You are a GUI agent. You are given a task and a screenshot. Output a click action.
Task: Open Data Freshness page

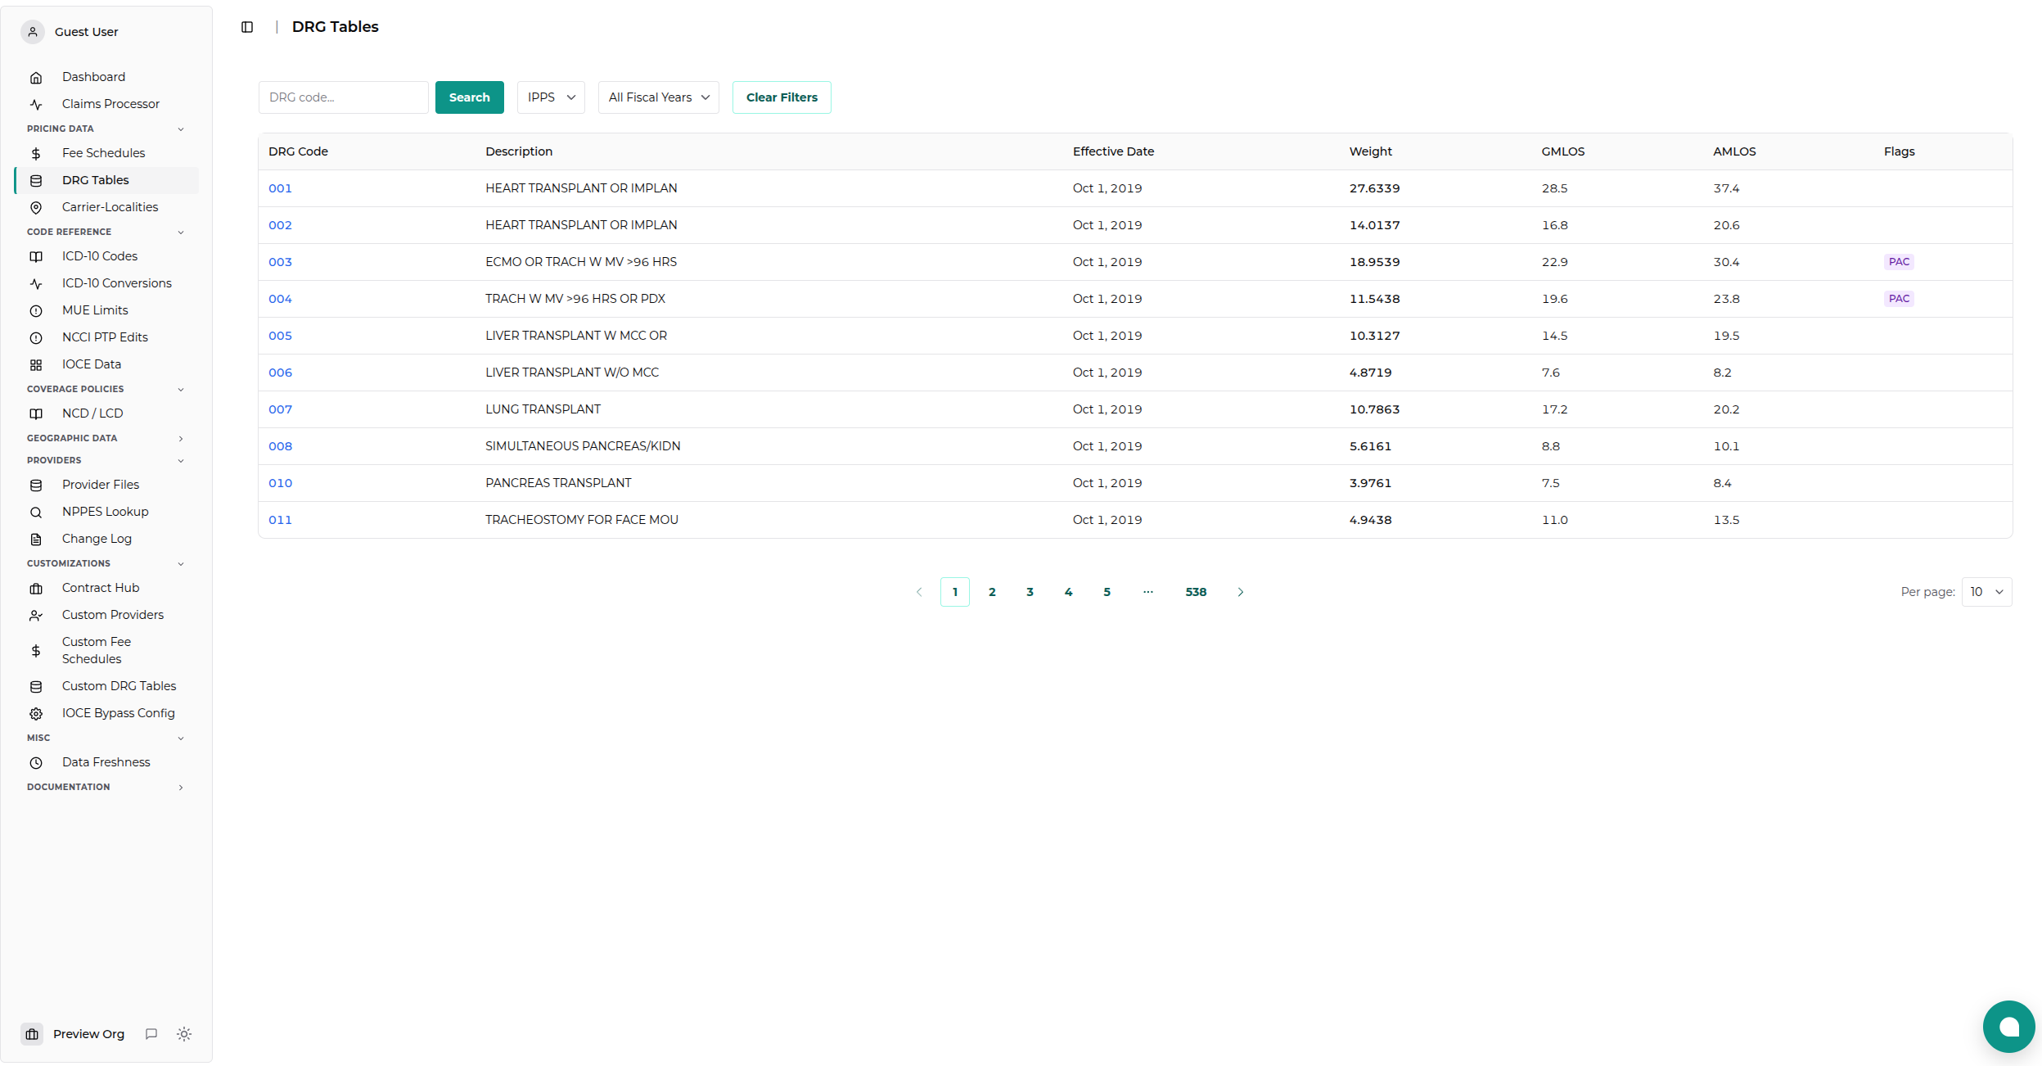(x=106, y=762)
